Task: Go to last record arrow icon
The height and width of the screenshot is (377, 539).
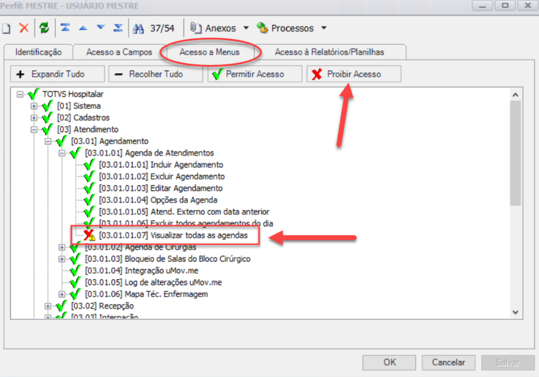Action: pos(118,27)
